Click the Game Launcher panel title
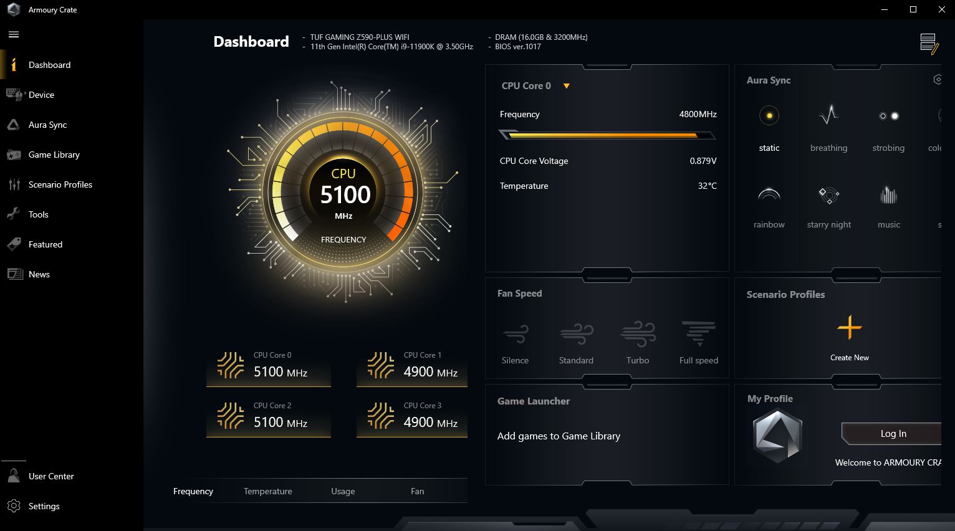Viewport: 955px width, 531px height. click(x=534, y=401)
